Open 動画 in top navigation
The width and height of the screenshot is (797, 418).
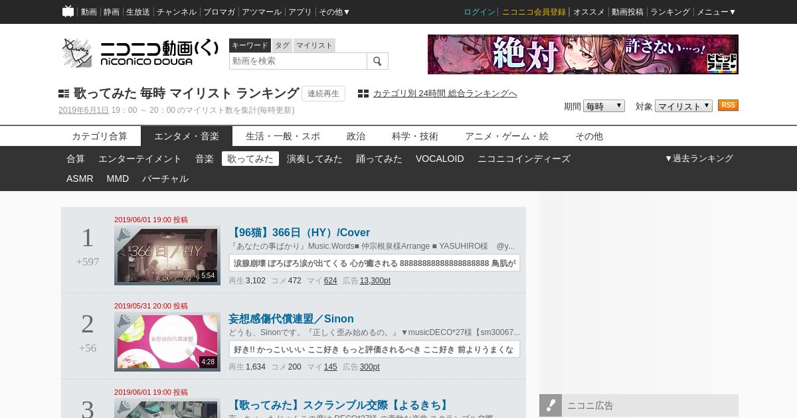[x=89, y=12]
